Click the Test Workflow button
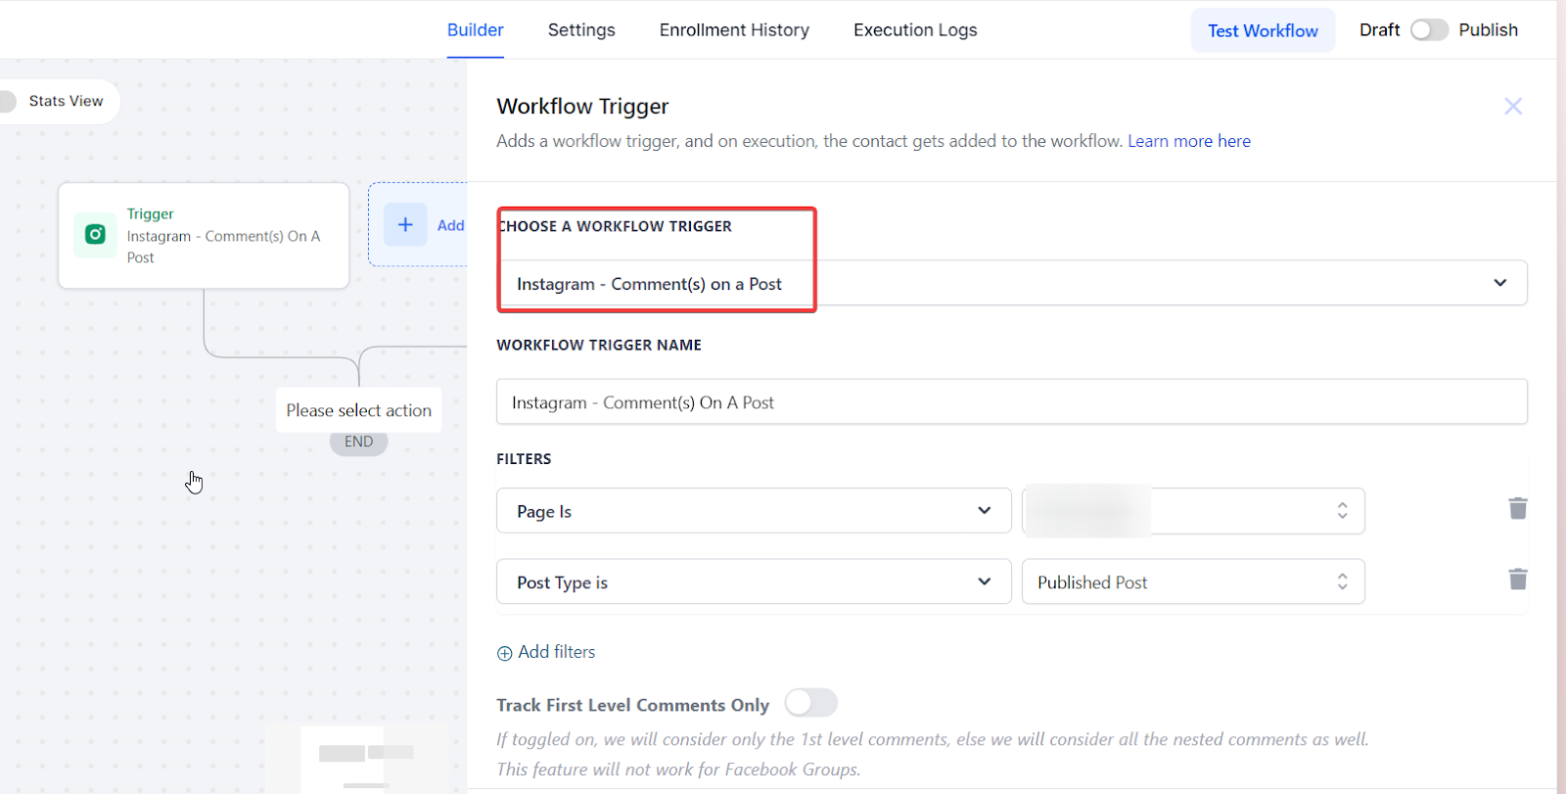The height and width of the screenshot is (794, 1566). tap(1263, 30)
